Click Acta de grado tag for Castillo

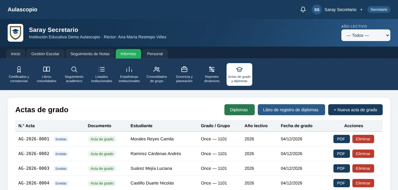pos(102,183)
